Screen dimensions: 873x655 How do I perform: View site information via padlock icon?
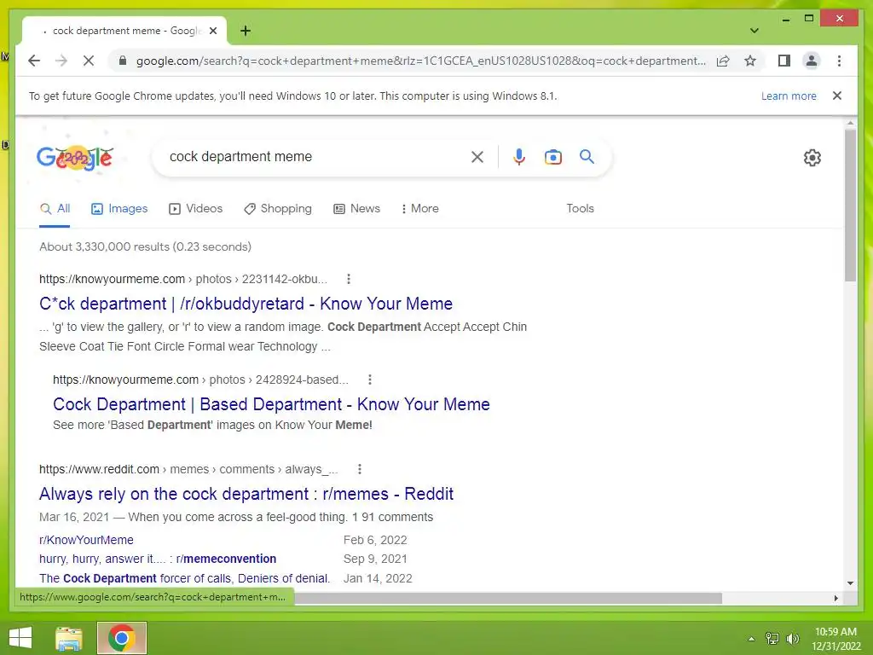click(x=123, y=61)
